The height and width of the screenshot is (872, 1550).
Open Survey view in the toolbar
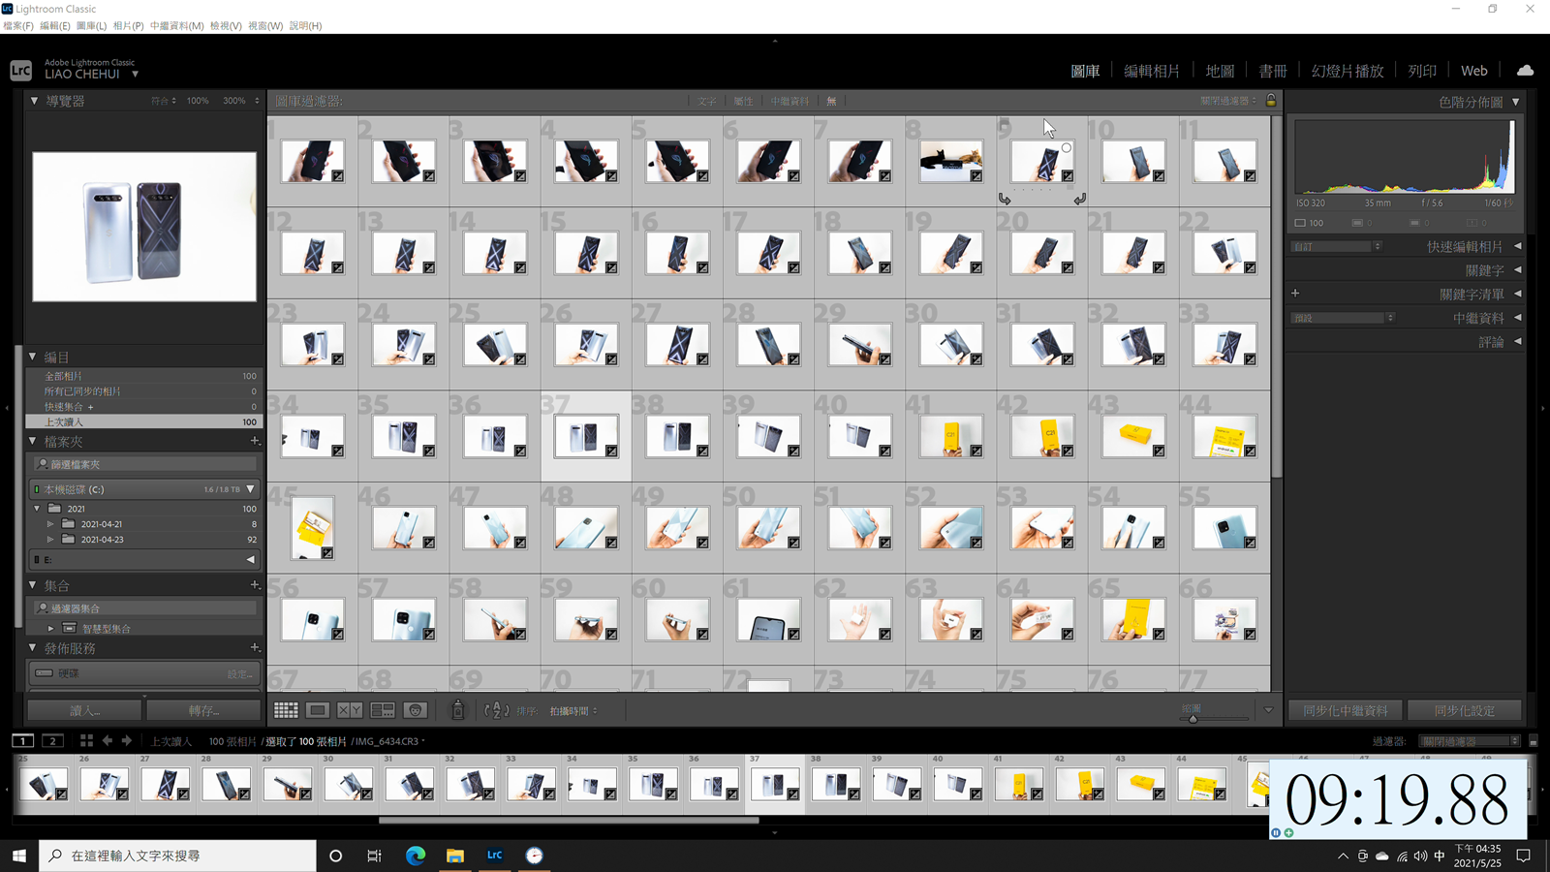383,710
